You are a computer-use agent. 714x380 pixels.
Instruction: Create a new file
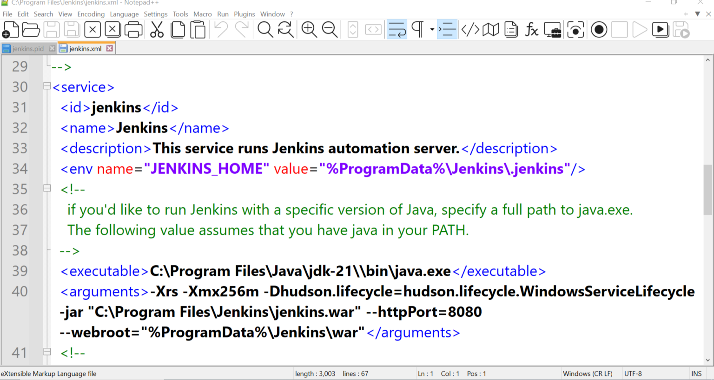[x=11, y=29]
